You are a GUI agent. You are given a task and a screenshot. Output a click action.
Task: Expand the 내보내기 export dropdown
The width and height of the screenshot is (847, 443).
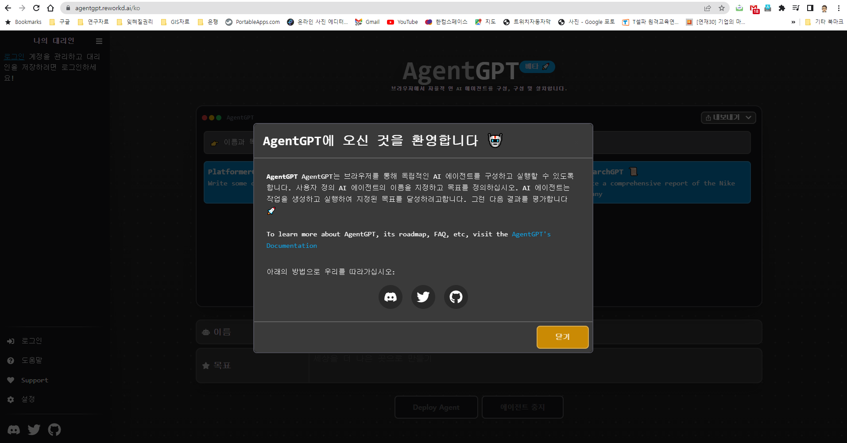point(728,117)
